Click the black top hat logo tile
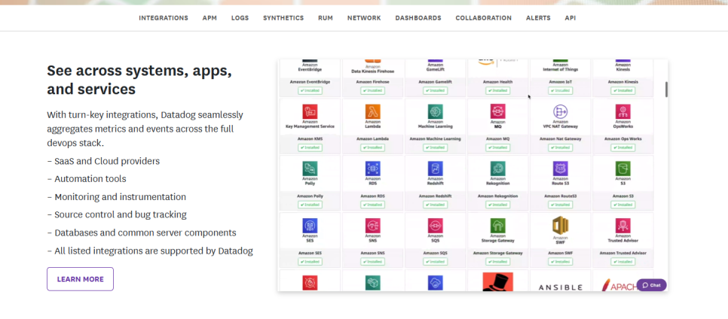This screenshot has width=728, height=319. [497, 282]
